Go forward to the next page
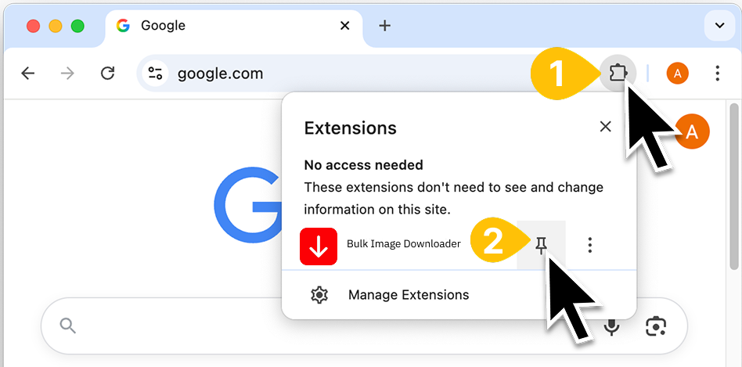 [68, 74]
